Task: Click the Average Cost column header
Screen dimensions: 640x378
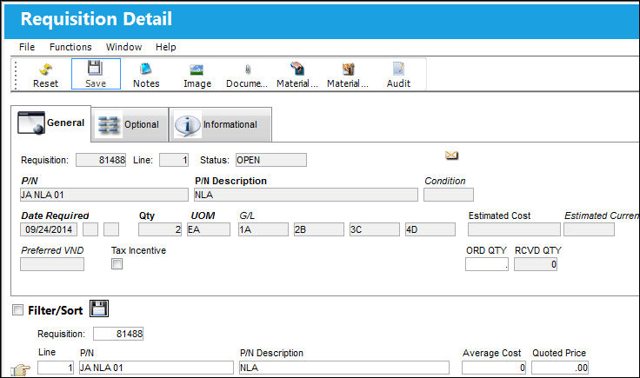Action: point(491,353)
